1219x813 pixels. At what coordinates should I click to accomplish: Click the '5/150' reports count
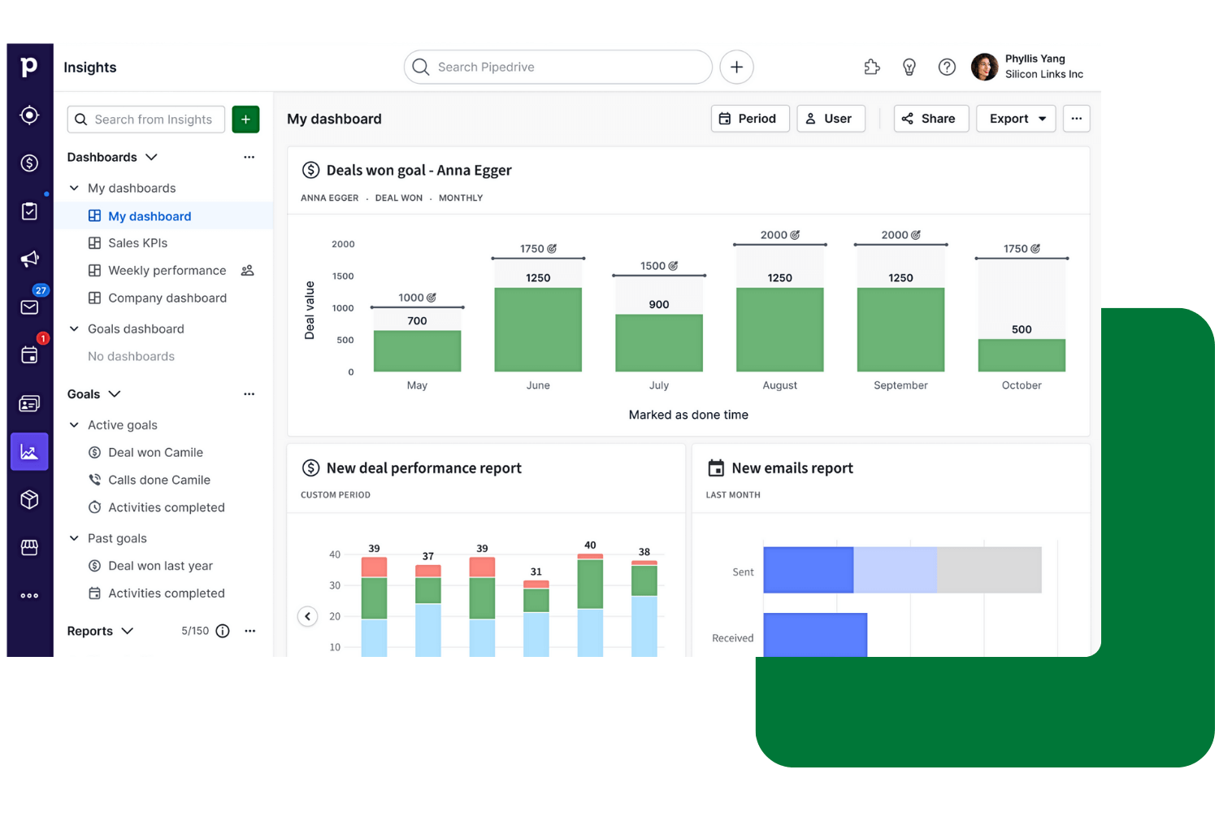[x=195, y=631]
